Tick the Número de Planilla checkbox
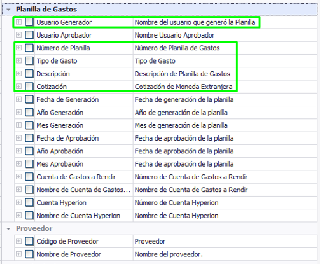The height and width of the screenshot is (264, 320). 29,48
